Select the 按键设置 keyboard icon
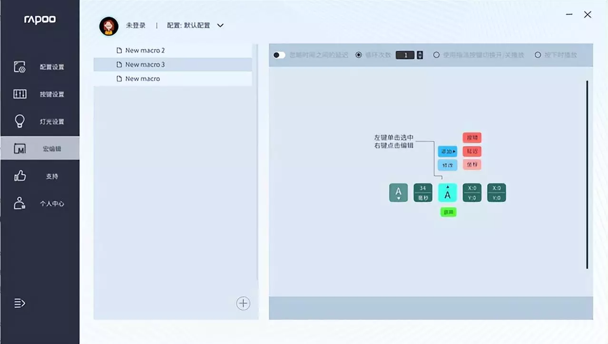Viewport: 608px width, 344px height. pyautogui.click(x=20, y=94)
